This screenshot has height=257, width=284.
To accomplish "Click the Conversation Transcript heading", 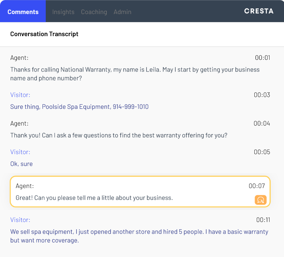I will pos(45,34).
